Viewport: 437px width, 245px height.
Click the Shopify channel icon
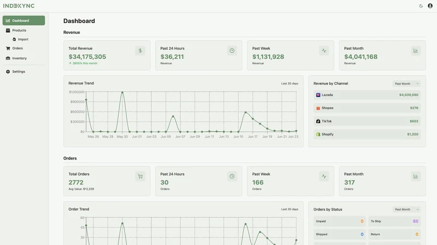(318, 134)
